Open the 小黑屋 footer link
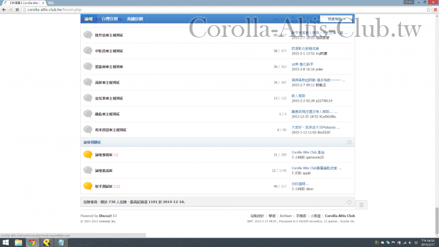The height and width of the screenshot is (247, 439). coord(315,216)
